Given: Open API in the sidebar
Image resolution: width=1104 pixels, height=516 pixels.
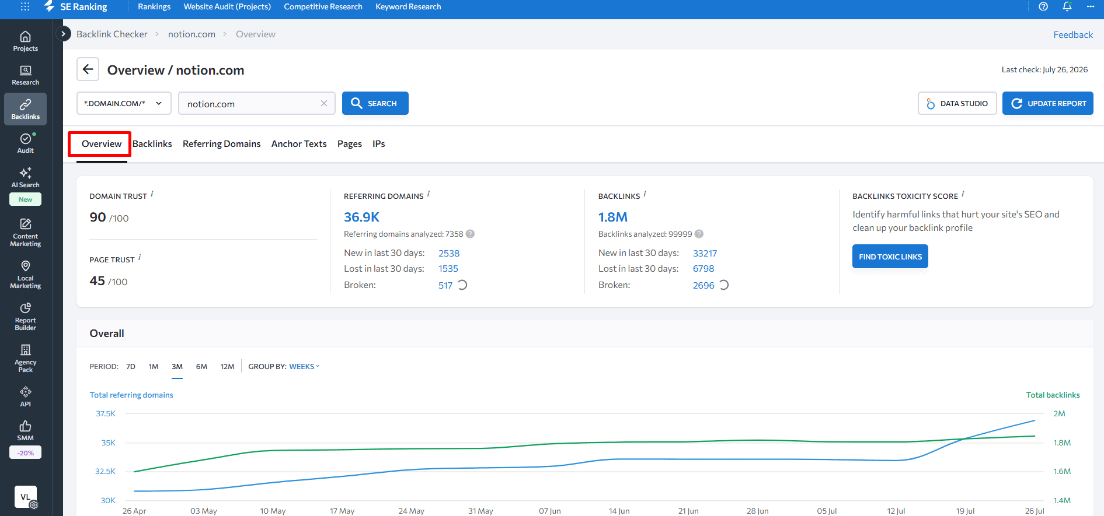Looking at the screenshot, I should (x=26, y=396).
